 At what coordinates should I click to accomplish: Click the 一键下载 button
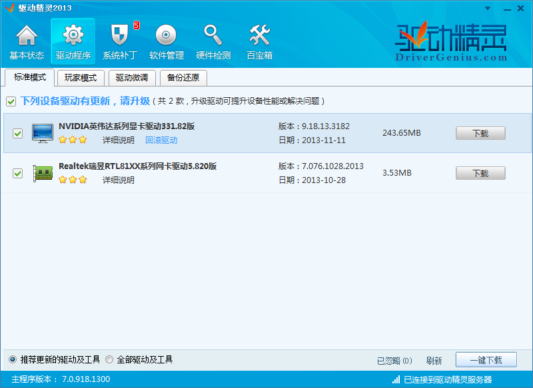tap(486, 360)
